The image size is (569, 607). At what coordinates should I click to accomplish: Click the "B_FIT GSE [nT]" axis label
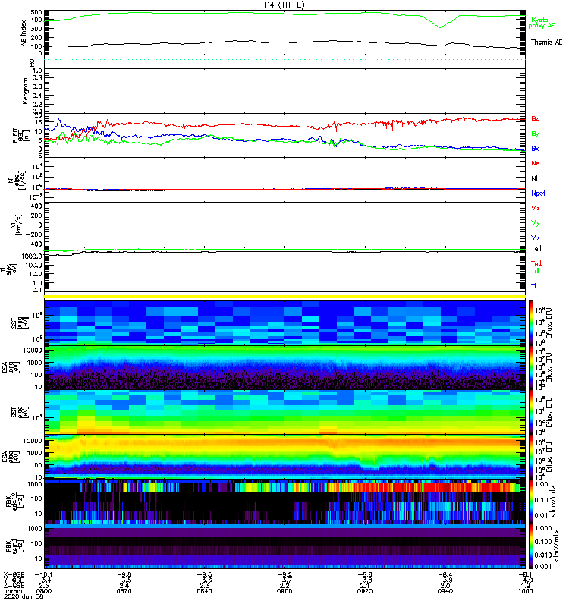point(21,136)
